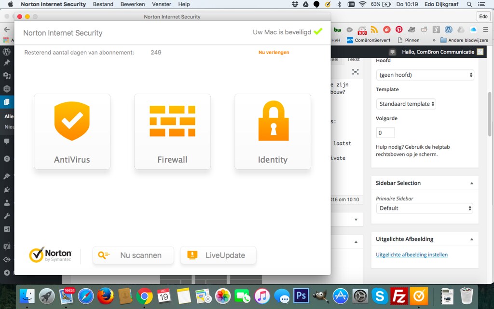494x309 pixels.
Task: Click Uitgelichte afbeelding instellen link
Action: [412, 254]
